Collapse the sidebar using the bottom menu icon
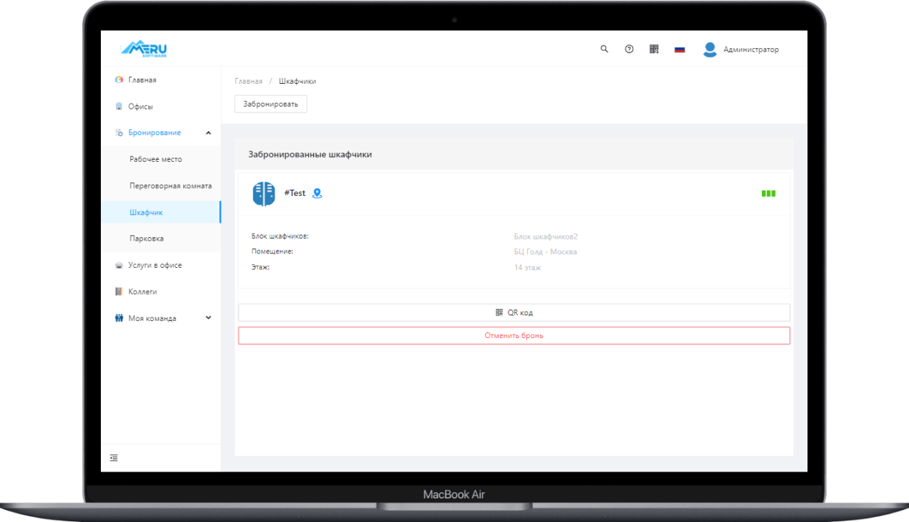This screenshot has height=522, width=909. click(114, 458)
